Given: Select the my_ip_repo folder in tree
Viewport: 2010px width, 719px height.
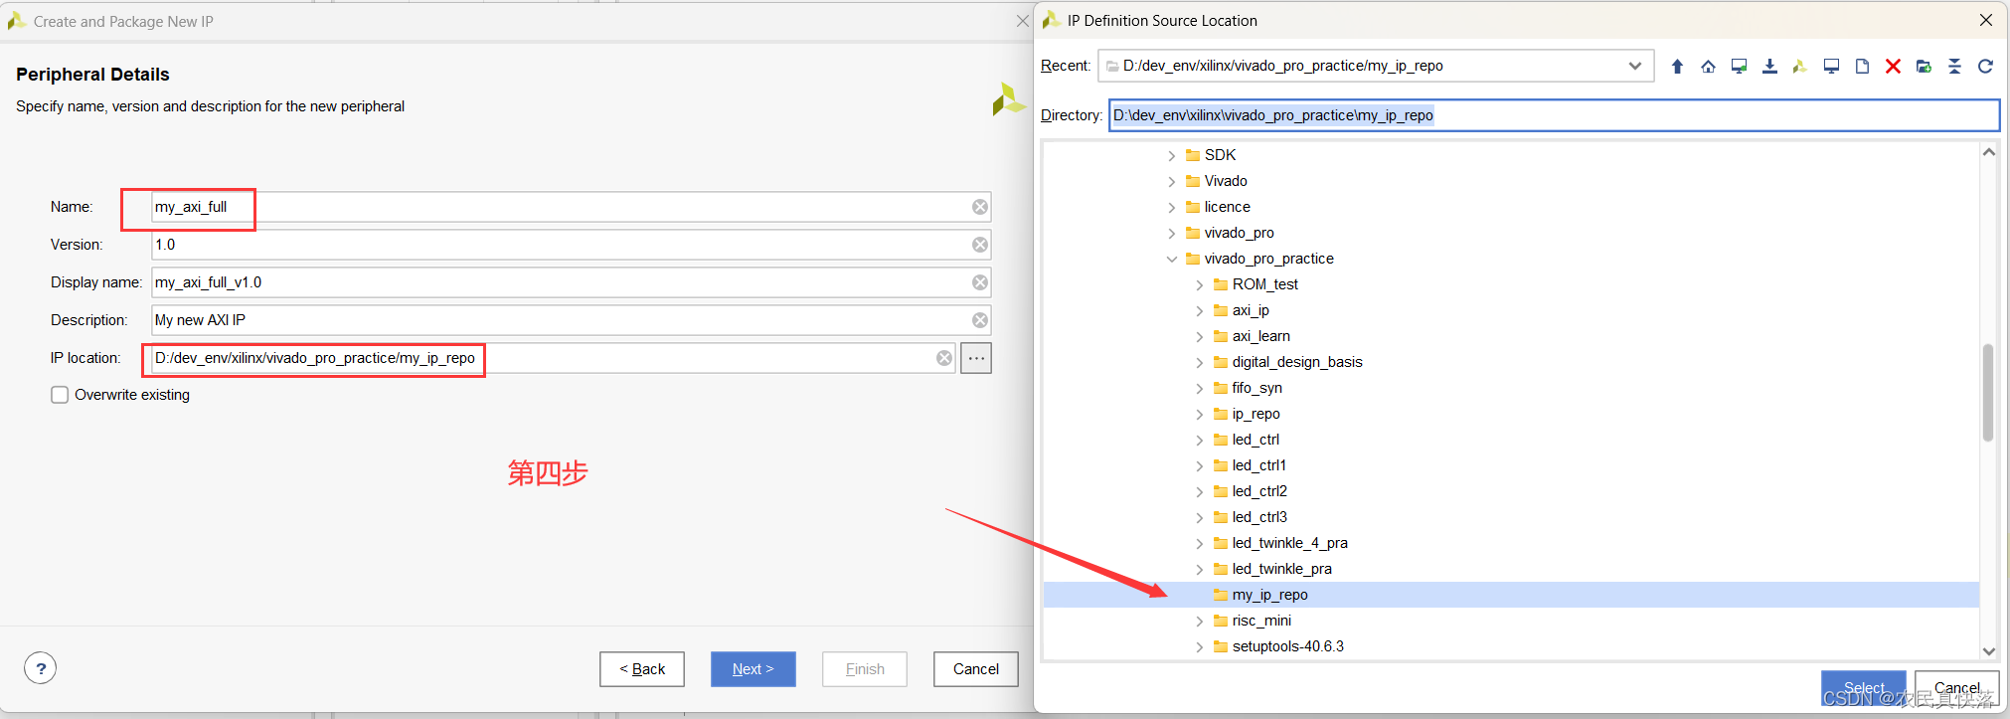Looking at the screenshot, I should tap(1269, 595).
